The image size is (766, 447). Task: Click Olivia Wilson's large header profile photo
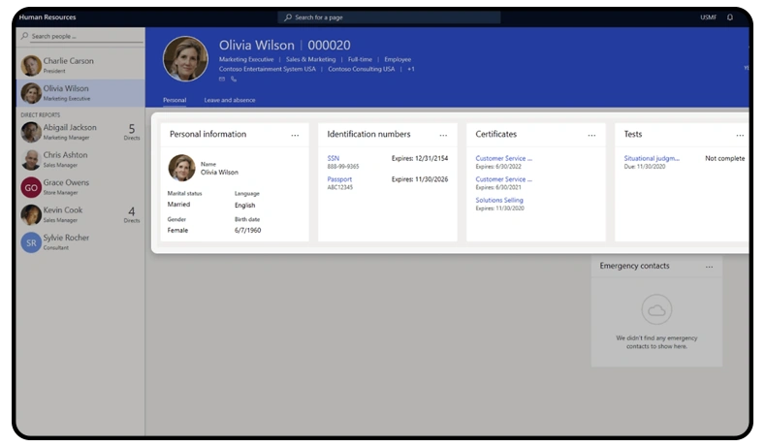coord(185,58)
